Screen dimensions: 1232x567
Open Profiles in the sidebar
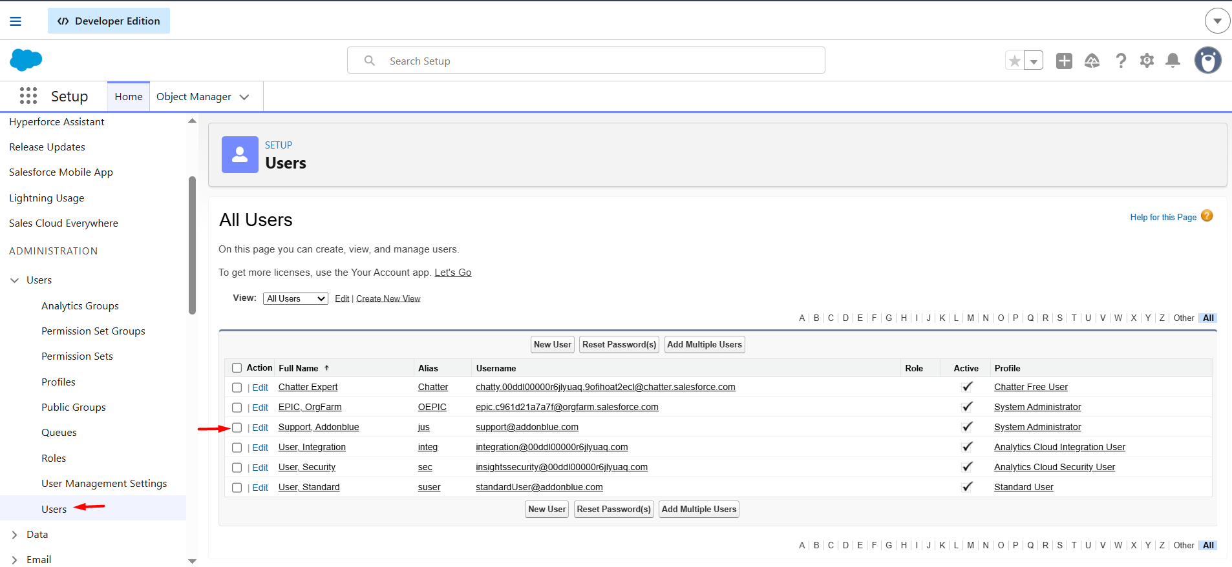coord(58,382)
